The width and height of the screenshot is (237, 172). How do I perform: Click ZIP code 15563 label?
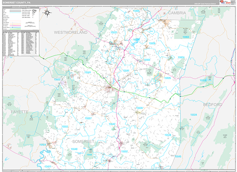click(x=147, y=60)
